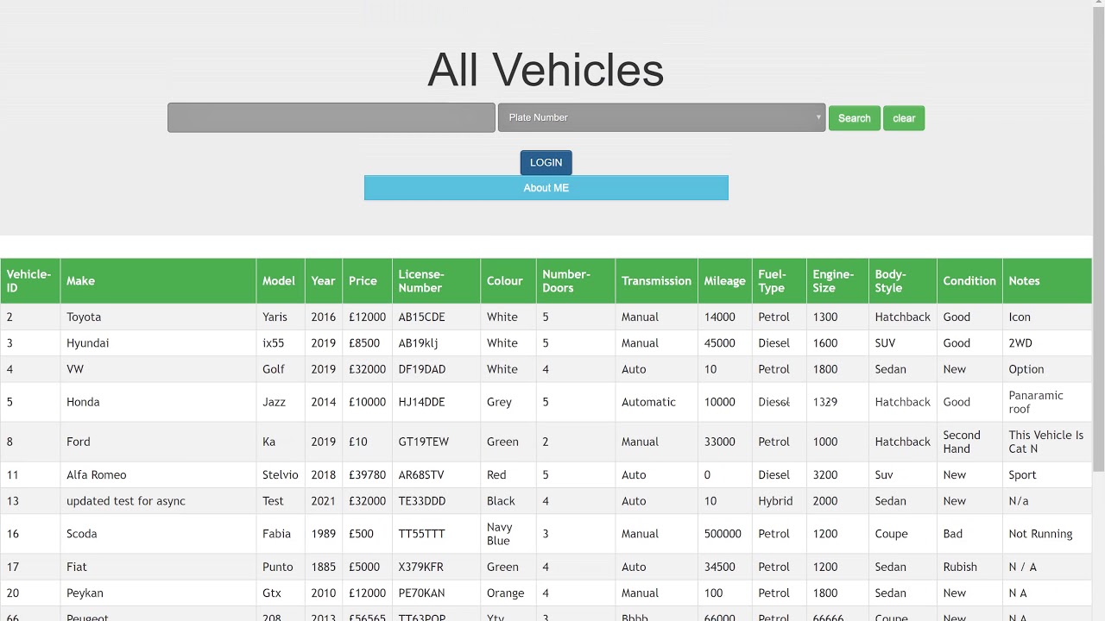Screen dimensions: 1105x621
Task: Click the Price column header
Action: (367, 281)
